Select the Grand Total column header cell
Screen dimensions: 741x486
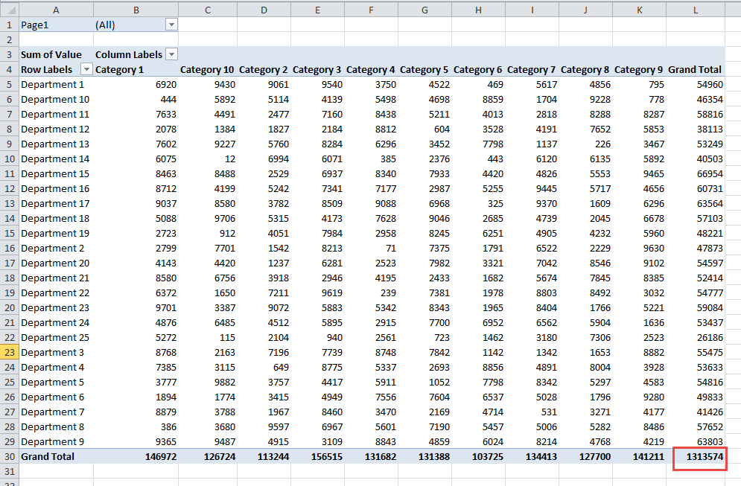coord(695,69)
